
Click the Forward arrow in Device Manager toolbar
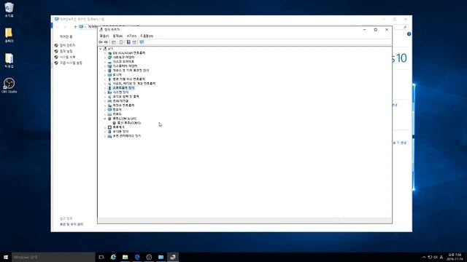click(106, 42)
